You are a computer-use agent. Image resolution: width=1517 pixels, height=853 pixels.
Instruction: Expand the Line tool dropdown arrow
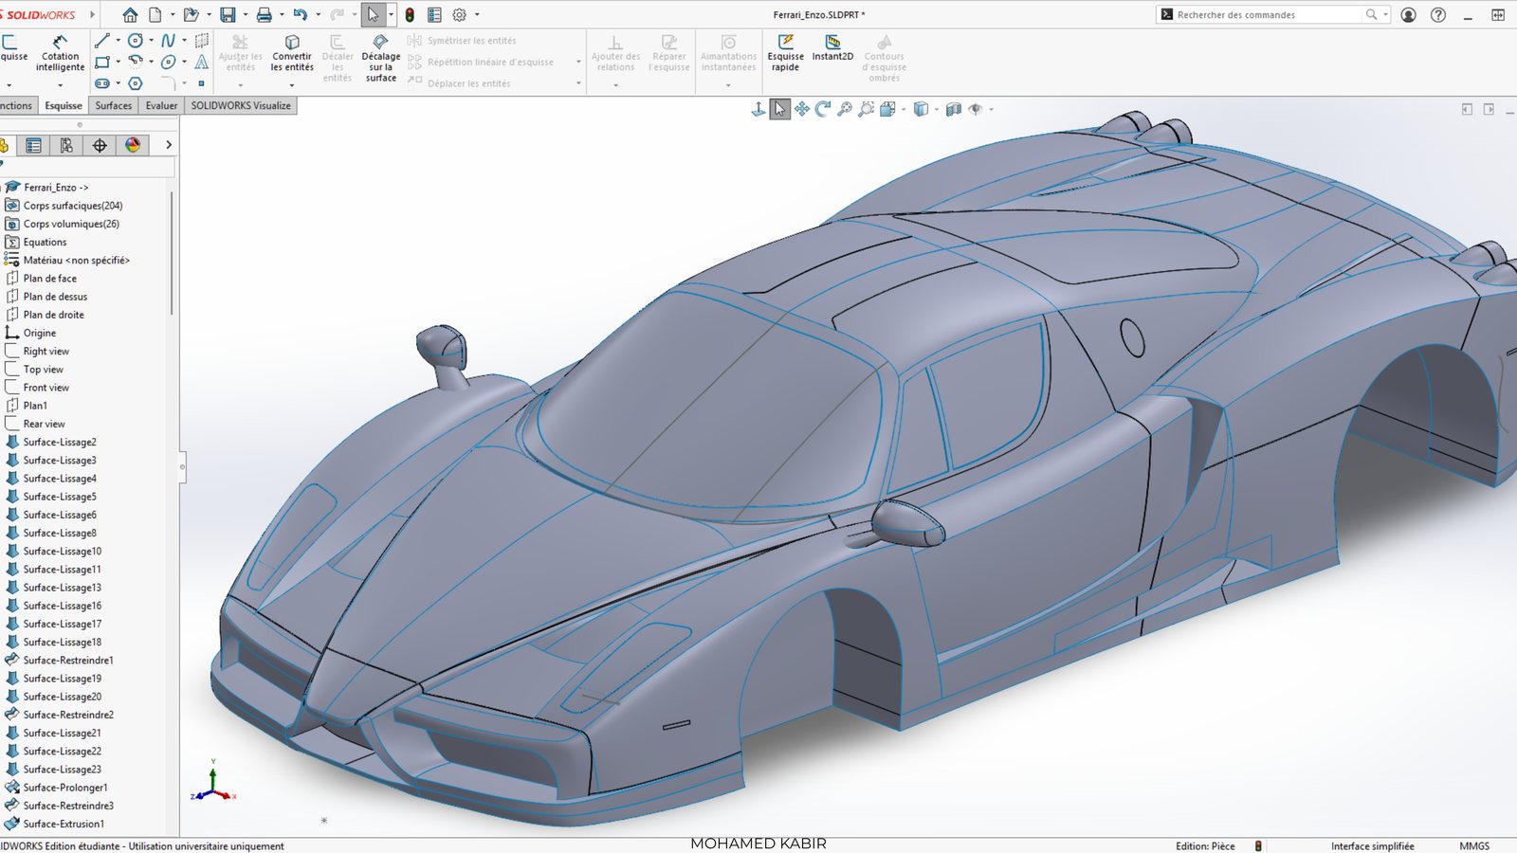tap(118, 40)
